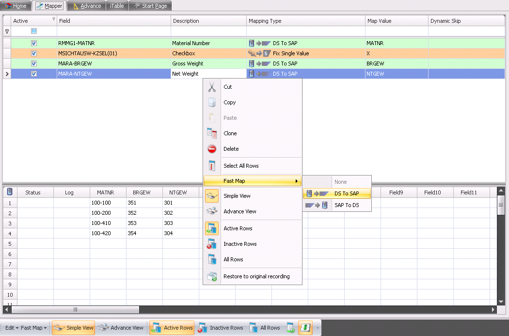509x336 pixels.
Task: Toggle Advance View in bottom toolbar
Action: (x=121, y=328)
